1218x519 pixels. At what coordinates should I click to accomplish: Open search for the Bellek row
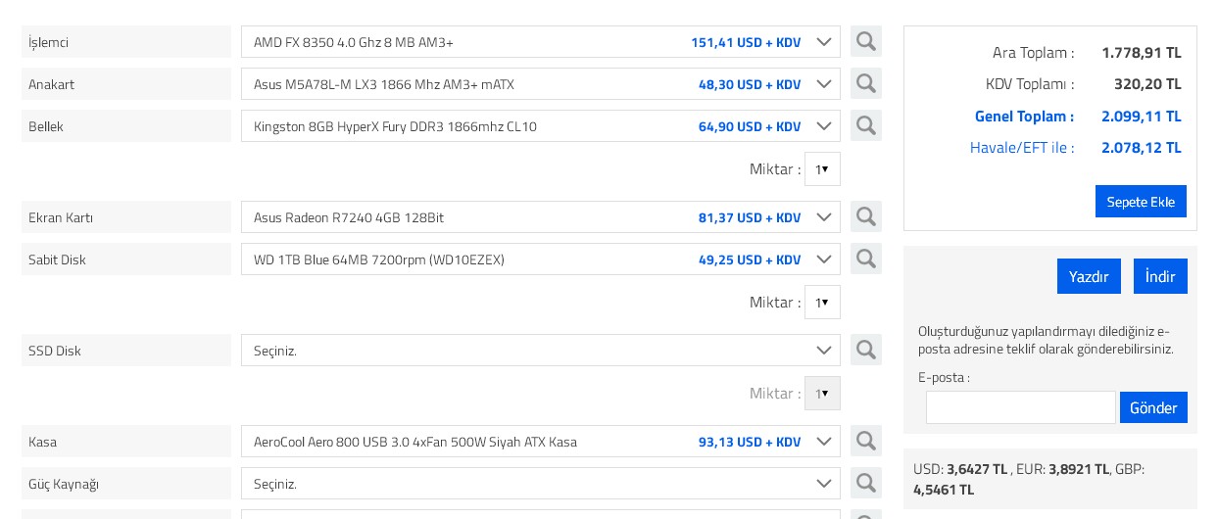pyautogui.click(x=865, y=125)
